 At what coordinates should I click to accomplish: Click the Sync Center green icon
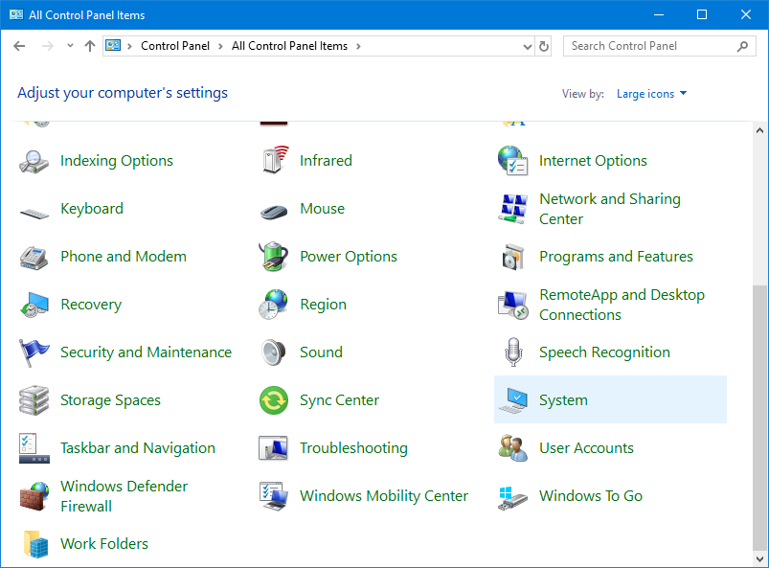(274, 400)
